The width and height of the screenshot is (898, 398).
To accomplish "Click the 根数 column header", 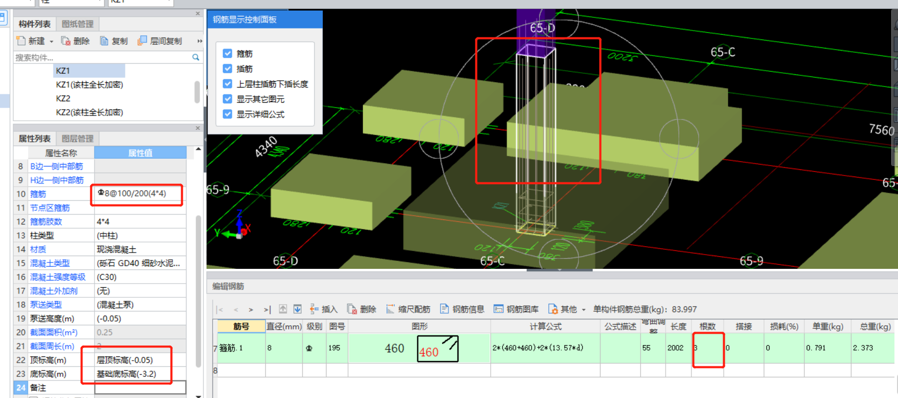I will click(707, 326).
